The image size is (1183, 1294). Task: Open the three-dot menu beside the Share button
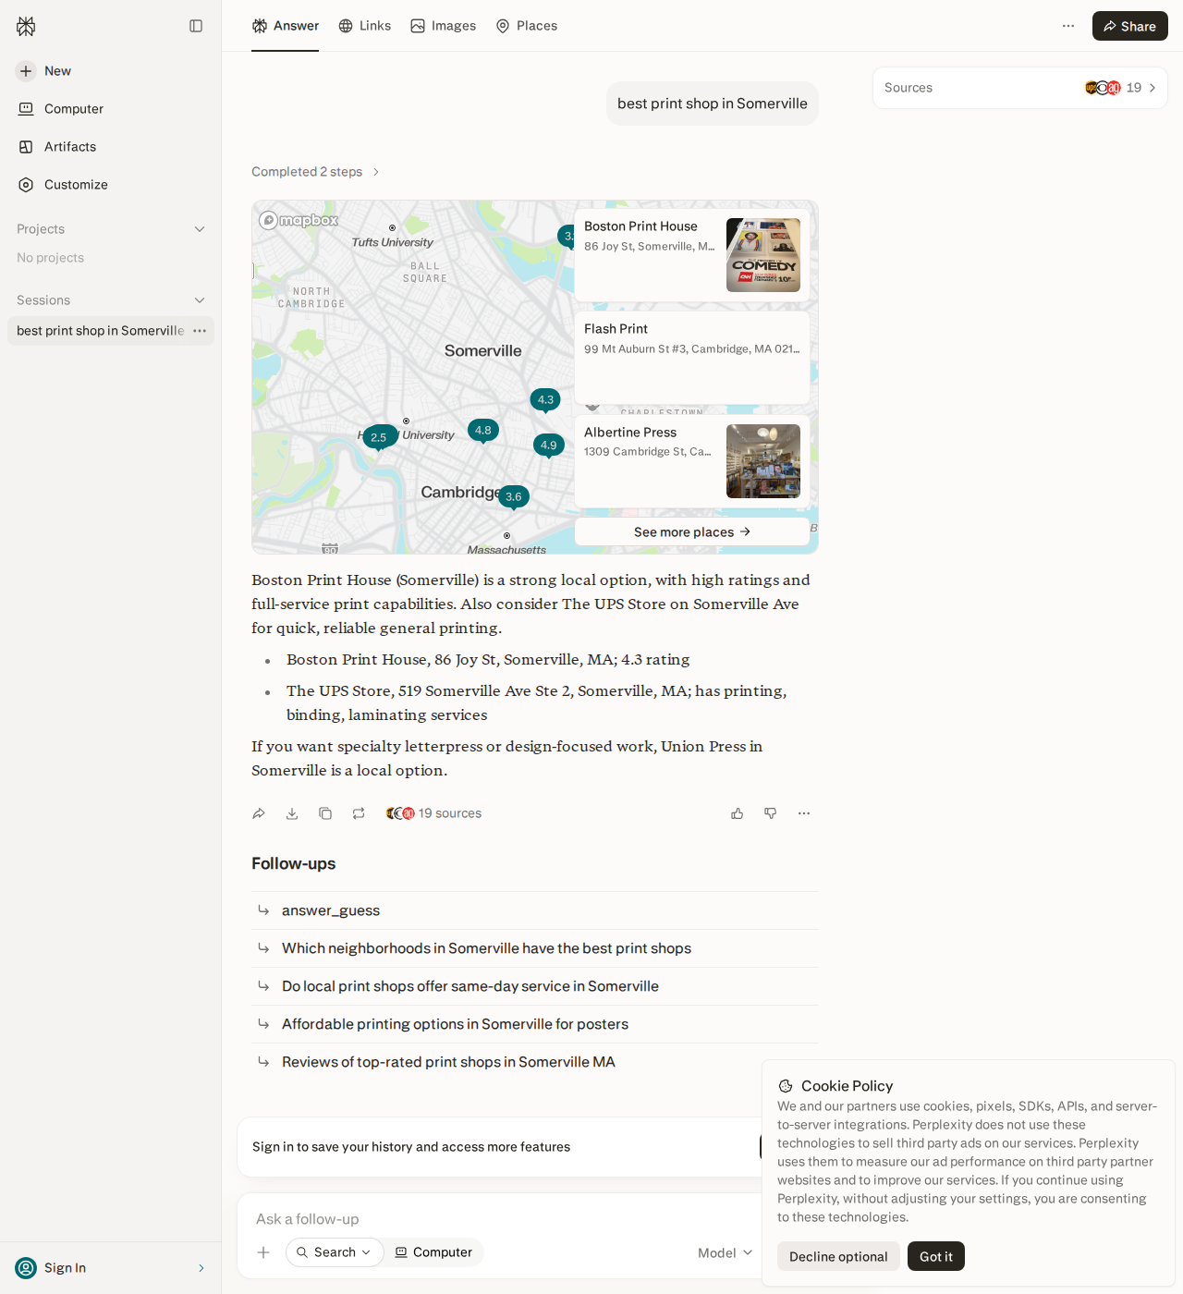(1068, 26)
